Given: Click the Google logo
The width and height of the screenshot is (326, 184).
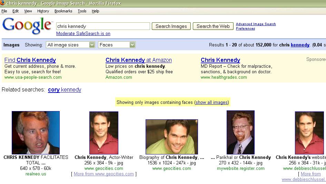Looking at the screenshot, I should point(27,26).
